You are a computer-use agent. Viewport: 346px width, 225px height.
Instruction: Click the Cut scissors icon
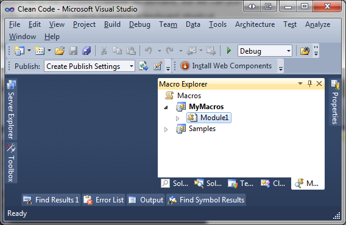click(x=104, y=51)
